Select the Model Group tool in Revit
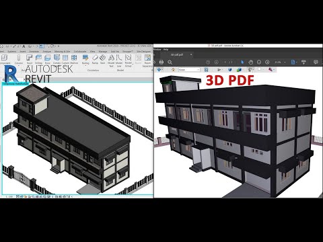This screenshot has width=323, height=242. (128, 61)
